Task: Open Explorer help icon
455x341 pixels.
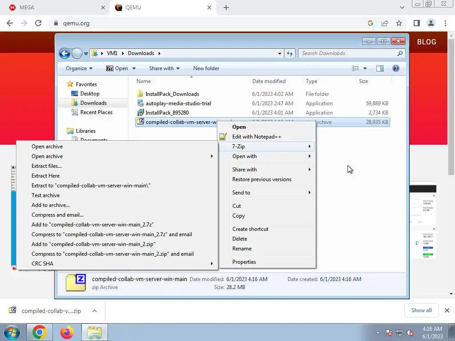Action: coord(396,68)
